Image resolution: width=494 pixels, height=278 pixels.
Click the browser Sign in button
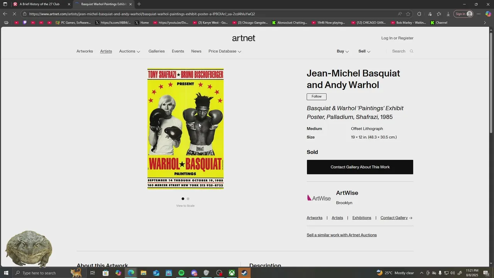[464, 14]
